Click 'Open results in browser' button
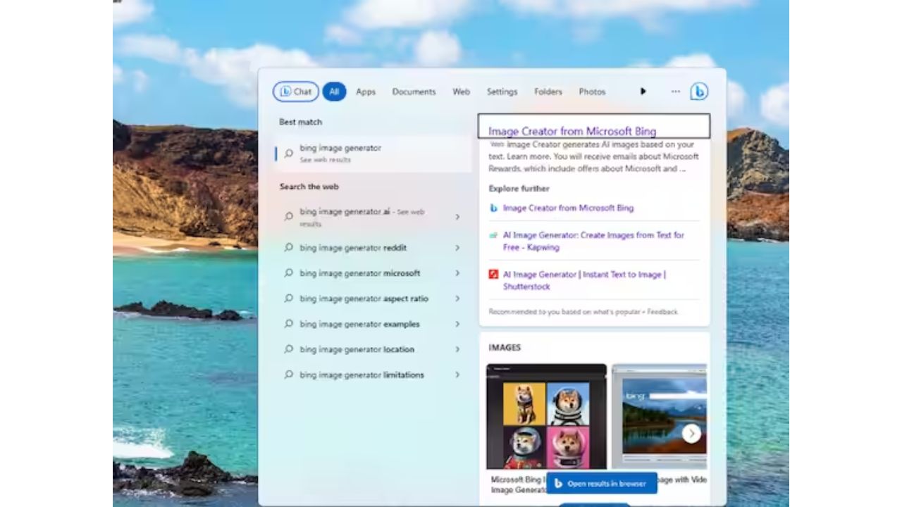Screen dimensions: 902x507 601,484
